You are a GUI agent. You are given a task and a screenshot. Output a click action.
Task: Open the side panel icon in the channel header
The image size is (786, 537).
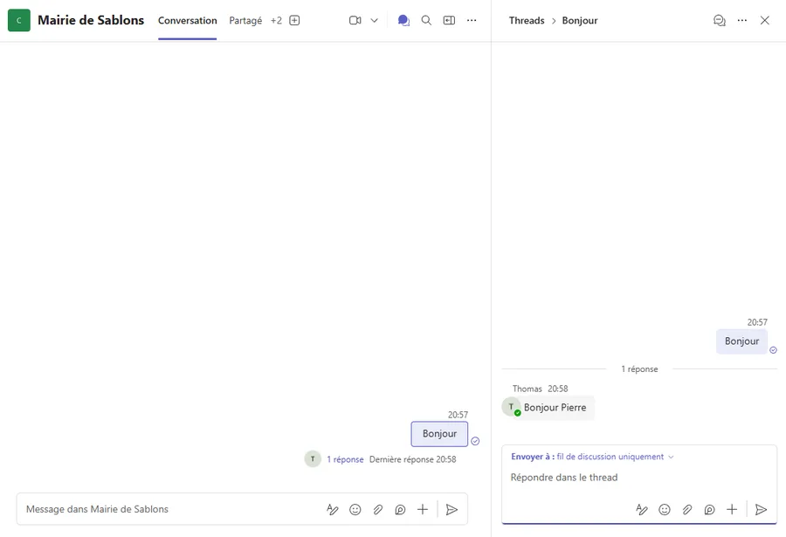(x=449, y=21)
